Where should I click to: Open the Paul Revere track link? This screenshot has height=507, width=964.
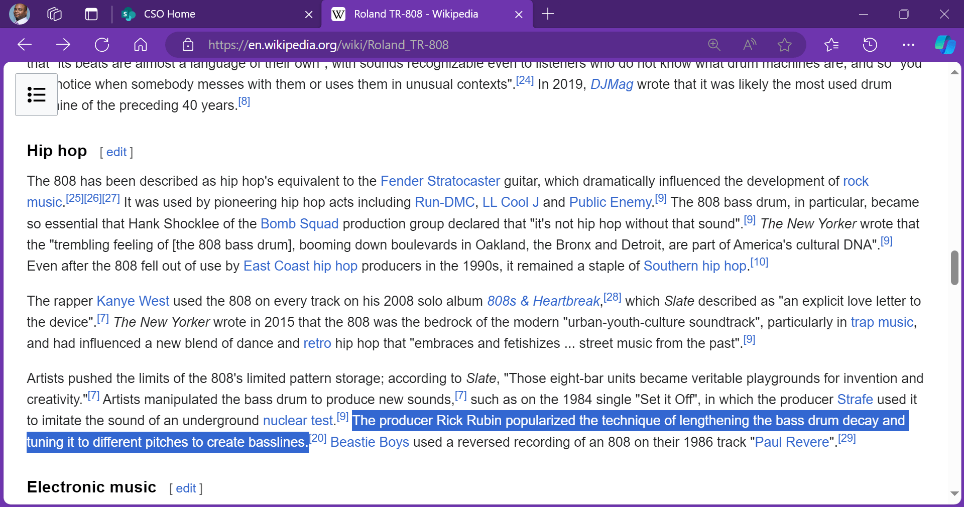pos(792,442)
